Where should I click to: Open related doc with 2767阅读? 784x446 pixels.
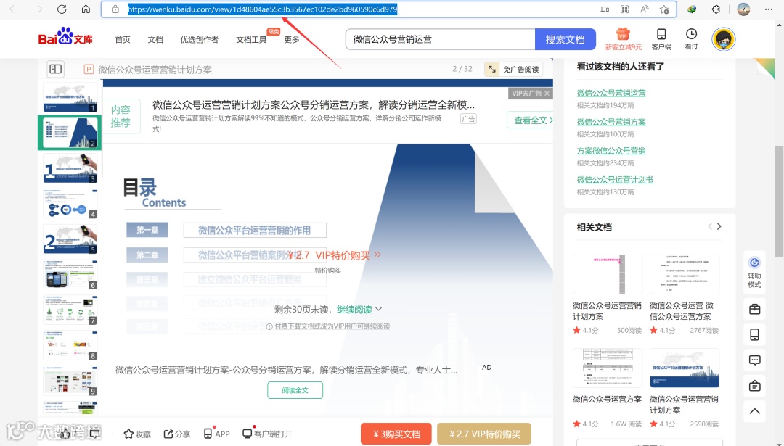pos(684,294)
